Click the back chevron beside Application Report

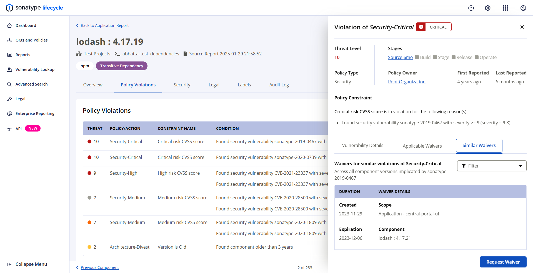pos(77,25)
